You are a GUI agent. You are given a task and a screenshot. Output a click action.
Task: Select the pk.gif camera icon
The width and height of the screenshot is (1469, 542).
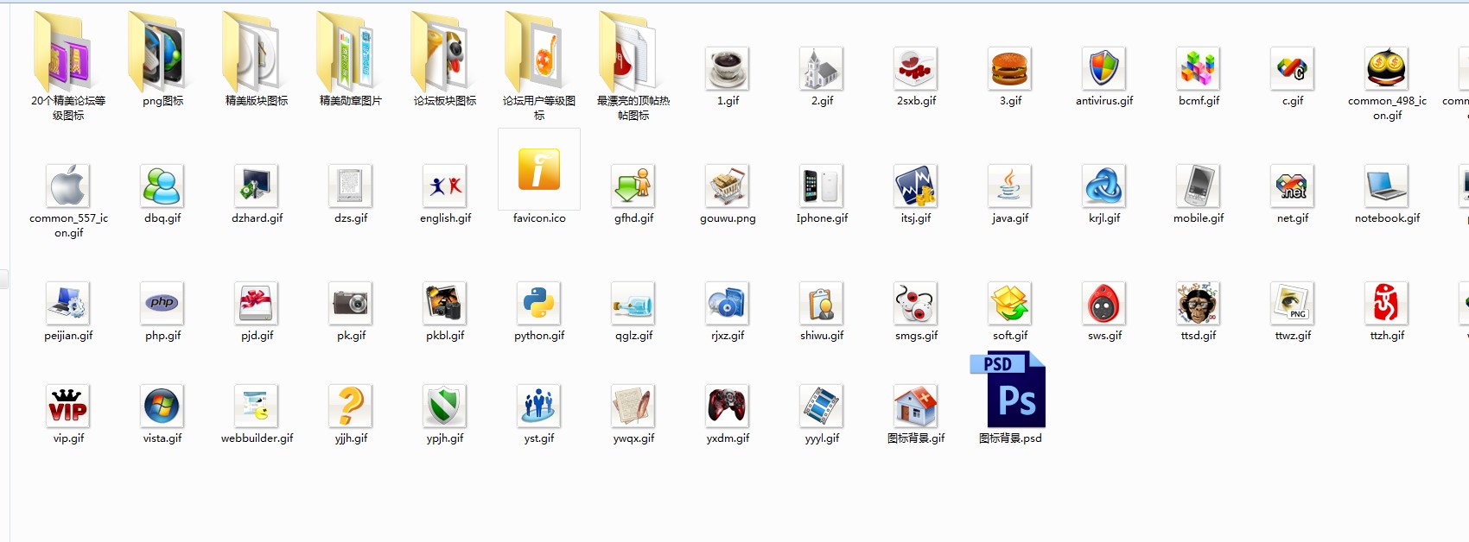click(351, 304)
